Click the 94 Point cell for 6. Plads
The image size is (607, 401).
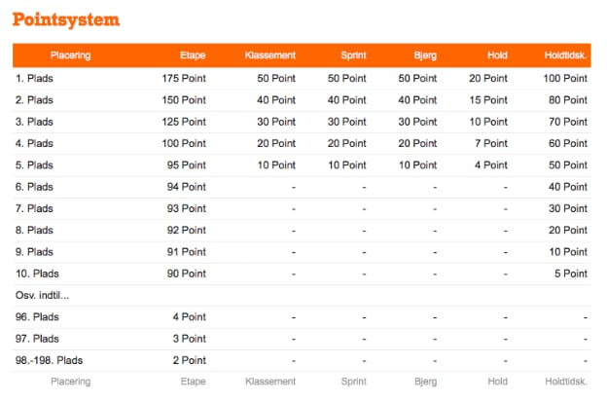(x=186, y=187)
